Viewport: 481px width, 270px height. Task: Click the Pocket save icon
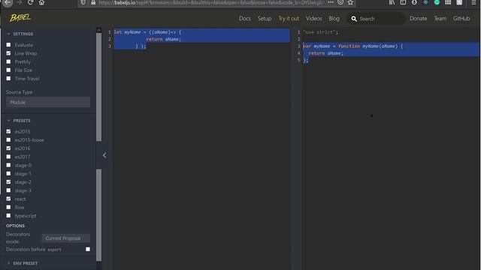pos(340,2)
